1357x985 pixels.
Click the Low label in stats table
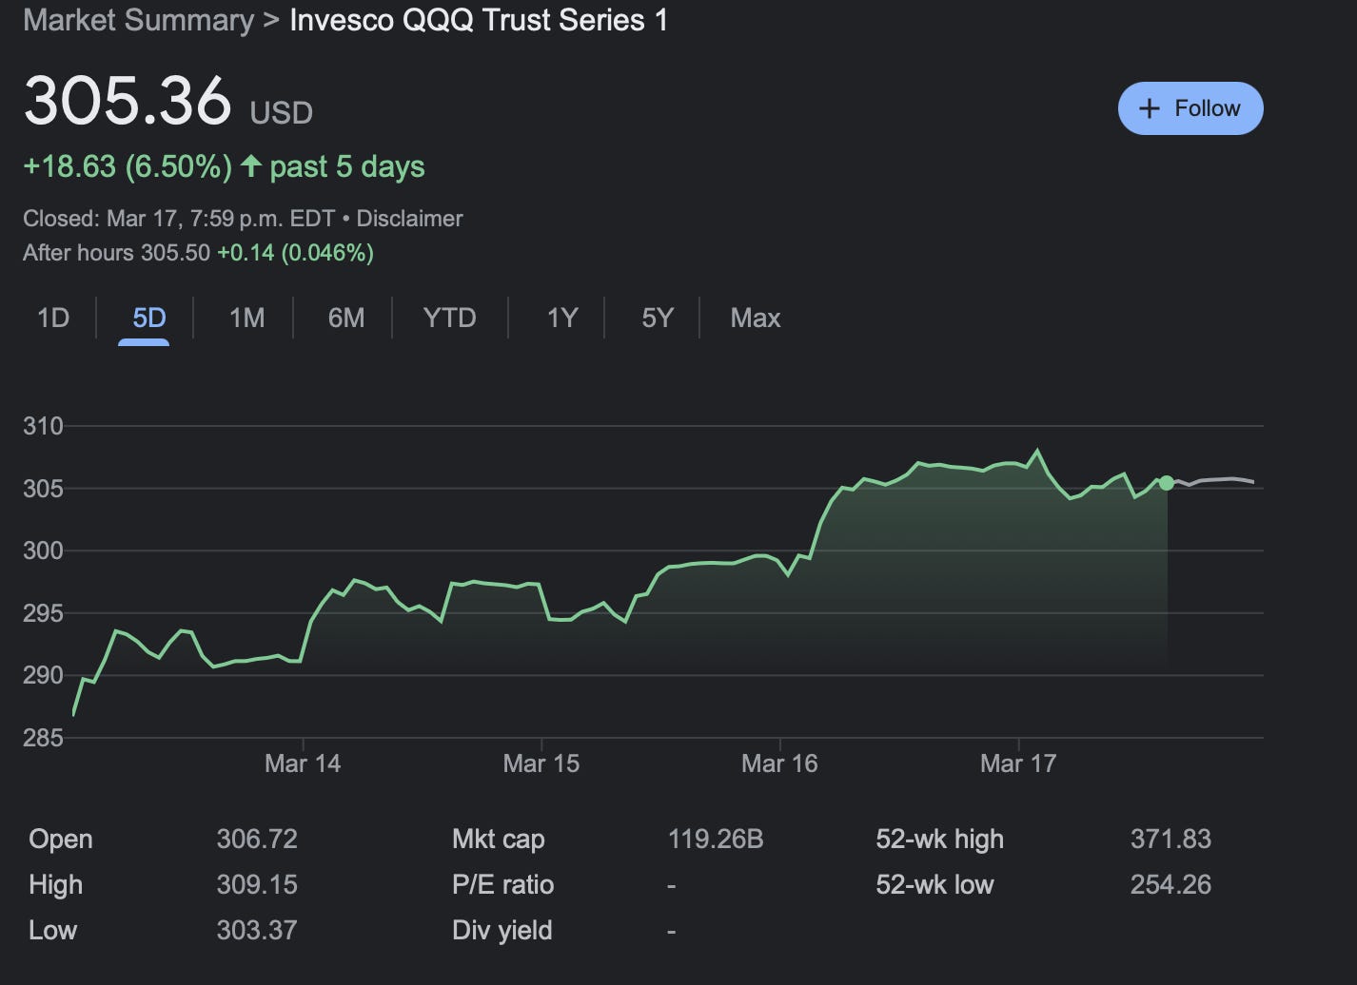[x=52, y=931]
